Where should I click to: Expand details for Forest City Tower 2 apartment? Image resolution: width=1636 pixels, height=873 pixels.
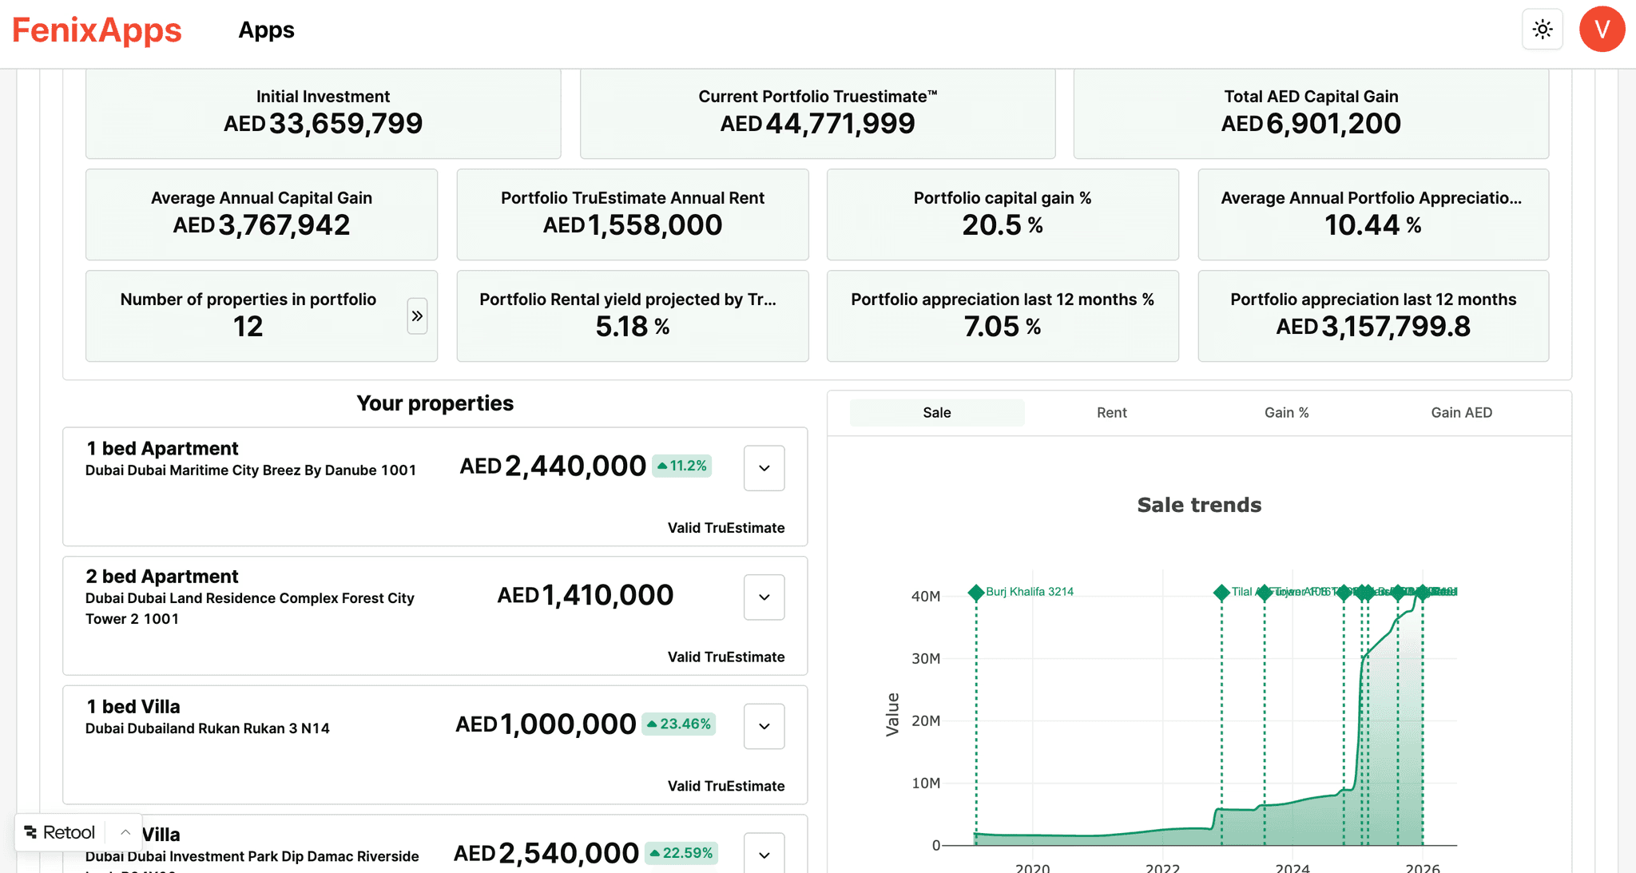pyautogui.click(x=764, y=597)
